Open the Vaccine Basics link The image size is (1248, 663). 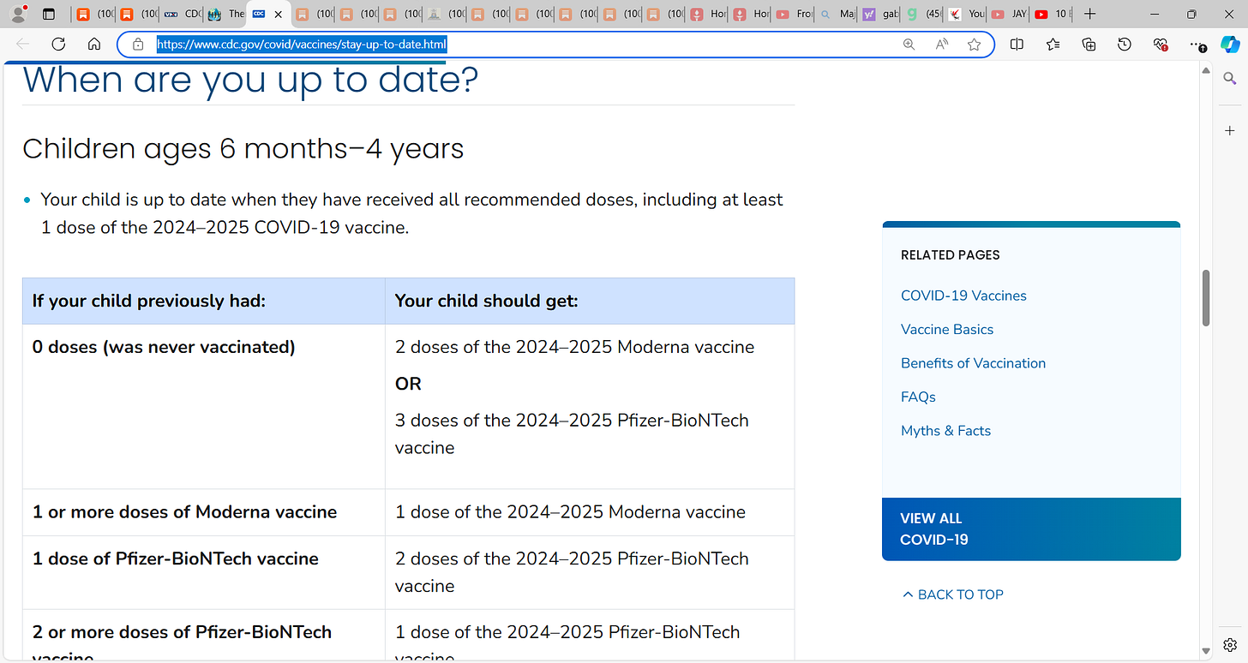(947, 329)
